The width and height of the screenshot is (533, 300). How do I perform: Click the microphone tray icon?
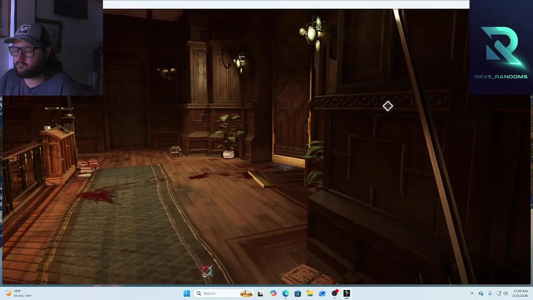[x=490, y=293]
